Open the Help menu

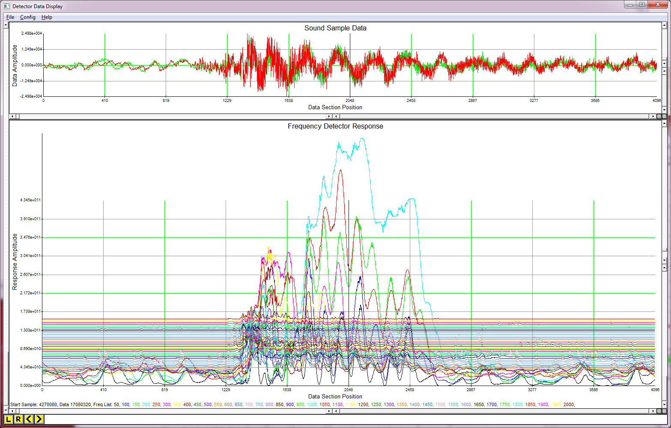point(47,17)
